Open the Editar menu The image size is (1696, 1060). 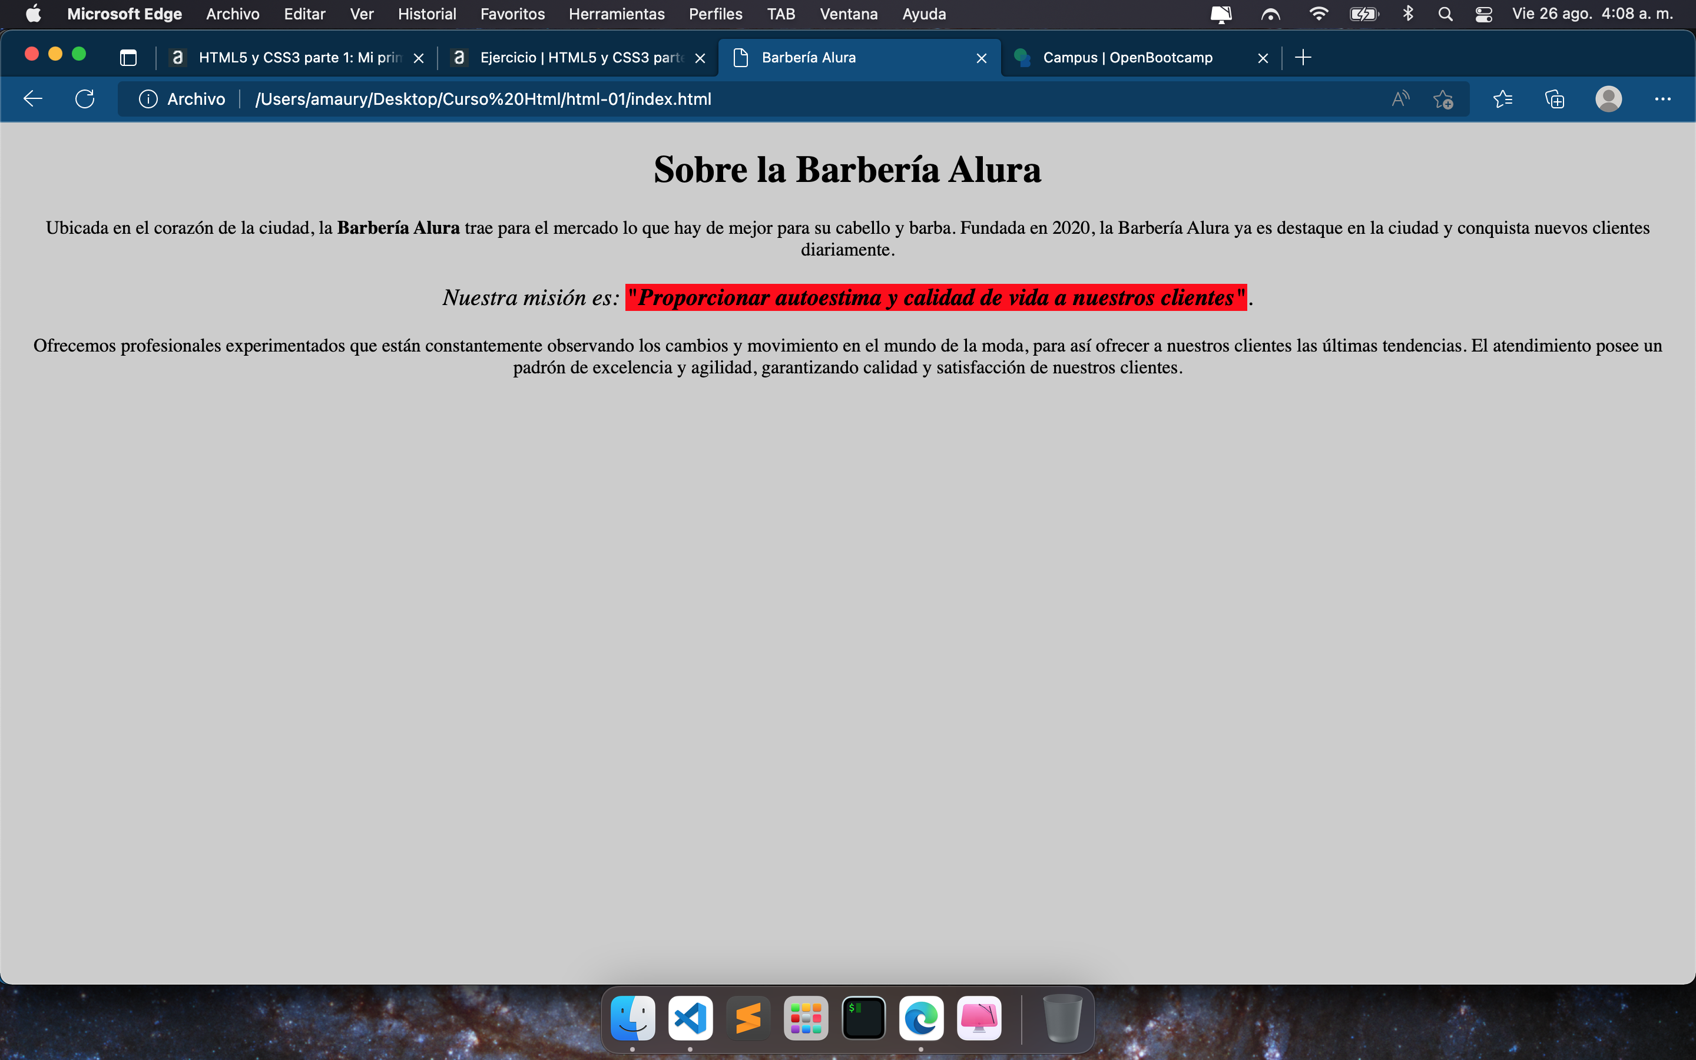point(304,14)
